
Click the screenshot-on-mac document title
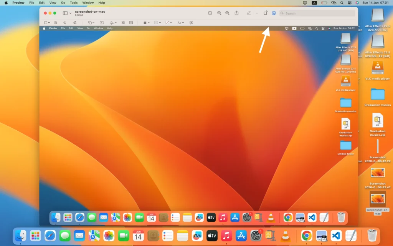[90, 12]
